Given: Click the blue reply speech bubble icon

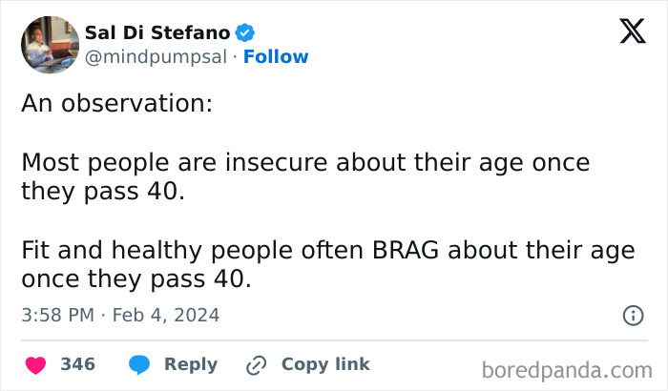Looking at the screenshot, I should 139,364.
